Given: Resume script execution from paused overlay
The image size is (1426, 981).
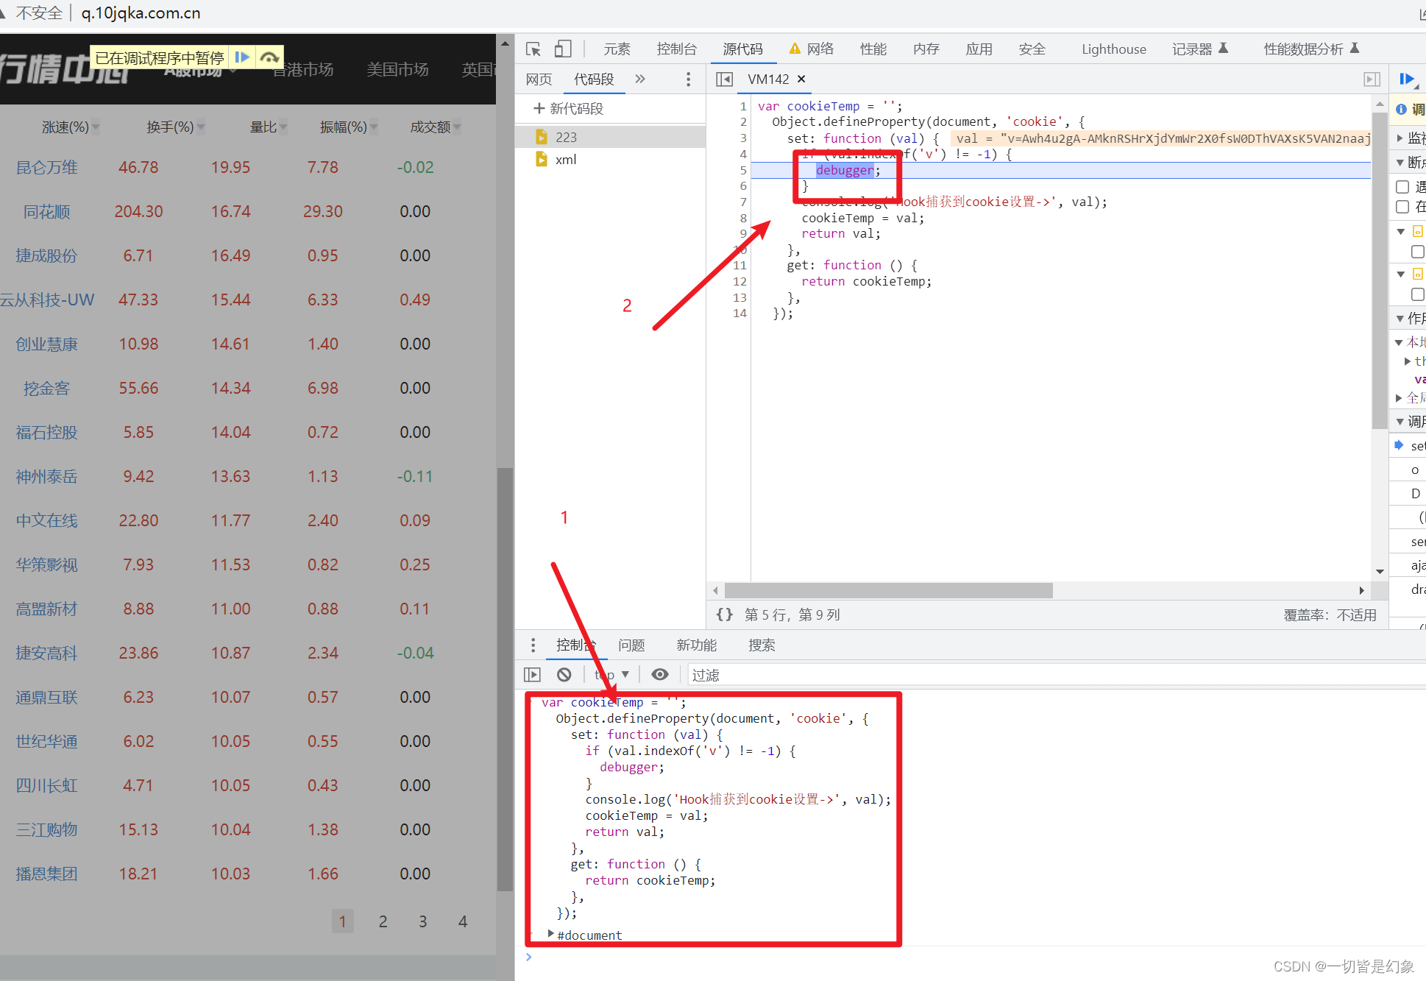Looking at the screenshot, I should [x=241, y=57].
